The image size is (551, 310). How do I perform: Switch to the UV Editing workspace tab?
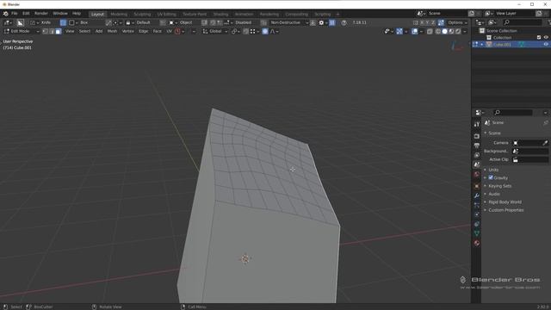166,14
